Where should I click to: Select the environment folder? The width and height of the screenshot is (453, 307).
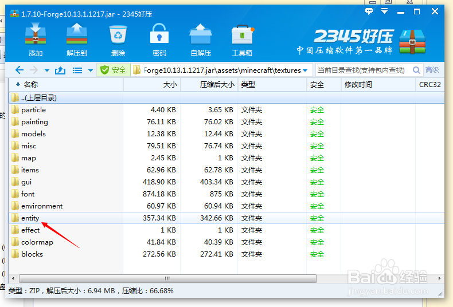226,206
